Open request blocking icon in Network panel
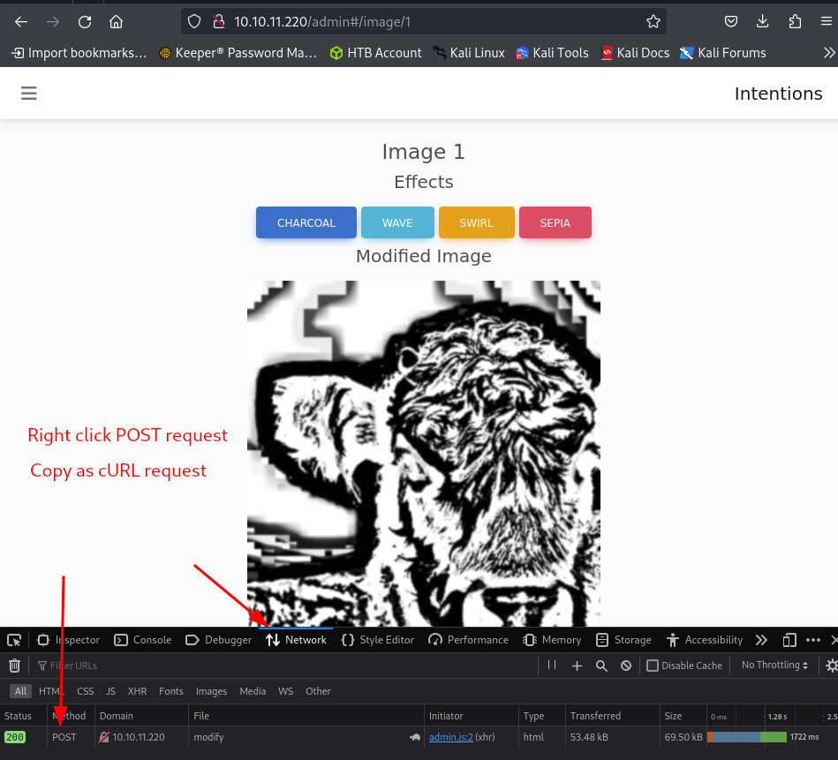This screenshot has width=838, height=760. point(625,666)
